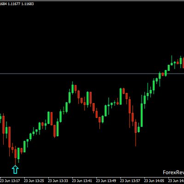Click the 23 Jun 13:17 time label
Image resolution: width=184 pixels, height=184 pixels.
pyautogui.click(x=10, y=180)
